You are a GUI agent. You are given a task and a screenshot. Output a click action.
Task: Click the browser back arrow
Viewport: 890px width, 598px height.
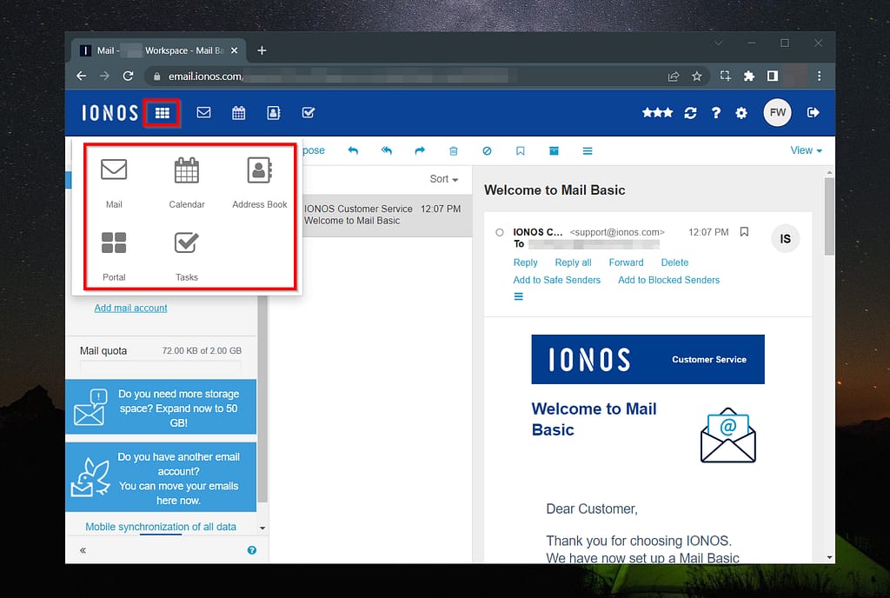click(81, 76)
